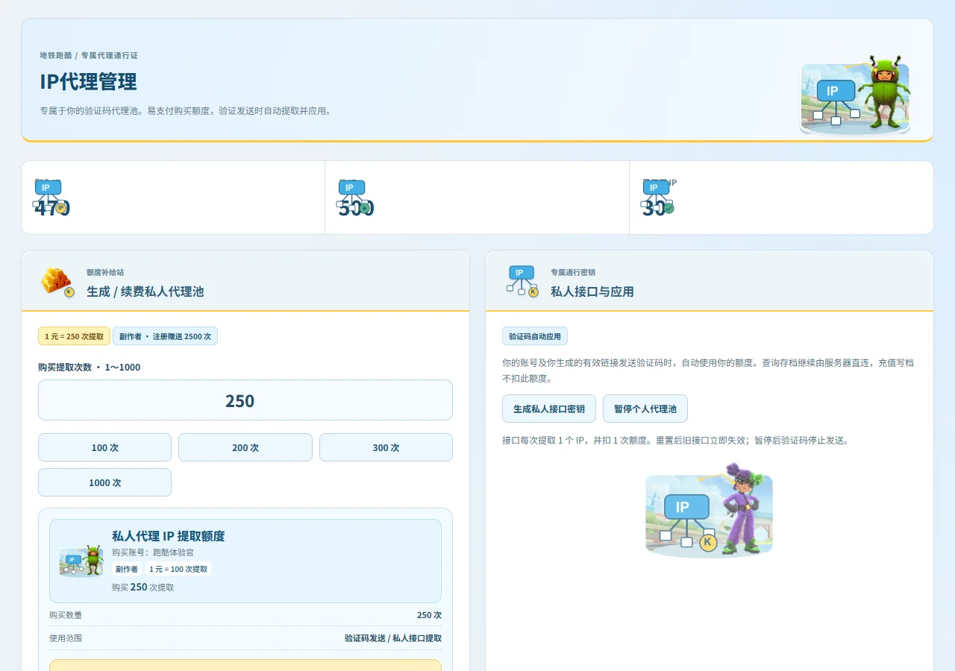Click the purple-haired character IP illustration
The width and height of the screenshot is (955, 671).
[709, 511]
